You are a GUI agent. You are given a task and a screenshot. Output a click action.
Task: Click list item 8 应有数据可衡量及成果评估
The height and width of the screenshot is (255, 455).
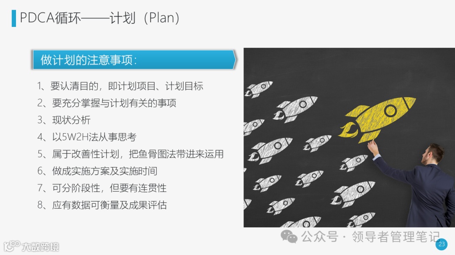102,205
